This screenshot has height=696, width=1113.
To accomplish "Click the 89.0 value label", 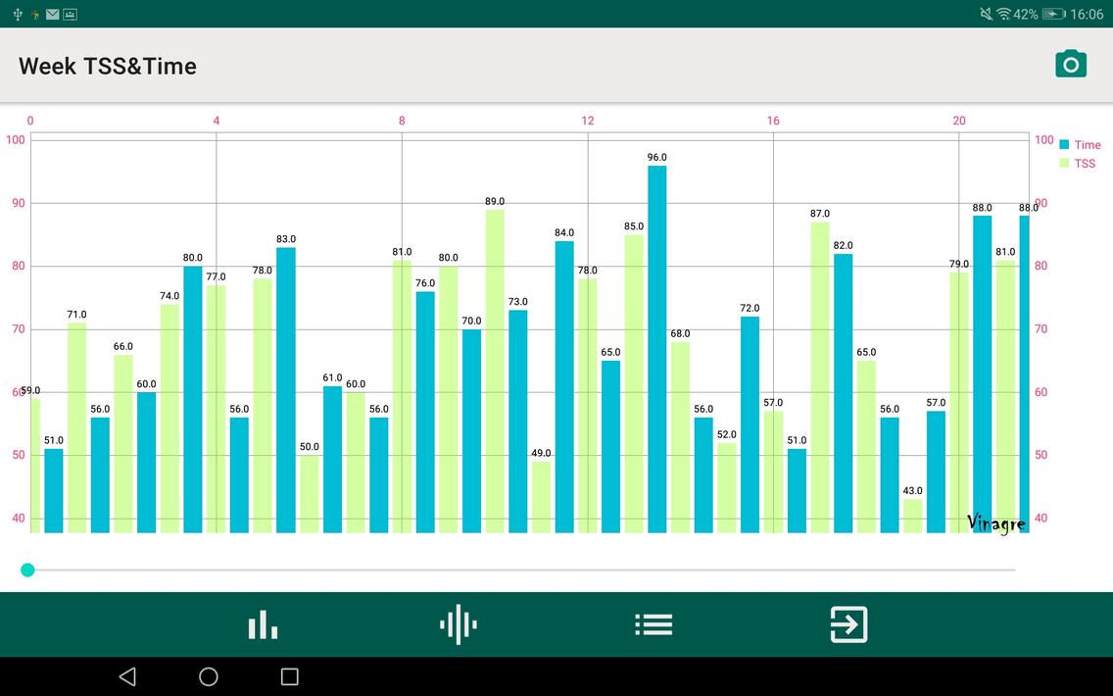I will pyautogui.click(x=495, y=201).
